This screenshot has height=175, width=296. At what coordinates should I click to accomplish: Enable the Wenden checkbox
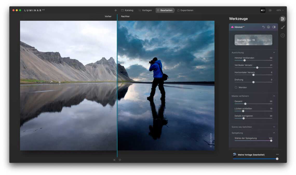pyautogui.click(x=236, y=88)
